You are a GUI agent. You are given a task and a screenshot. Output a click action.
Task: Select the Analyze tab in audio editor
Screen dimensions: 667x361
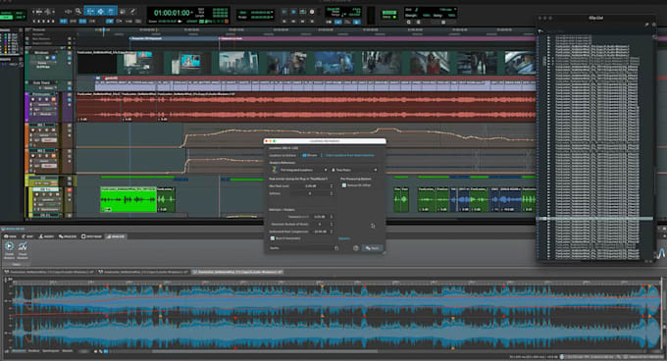pos(116,236)
